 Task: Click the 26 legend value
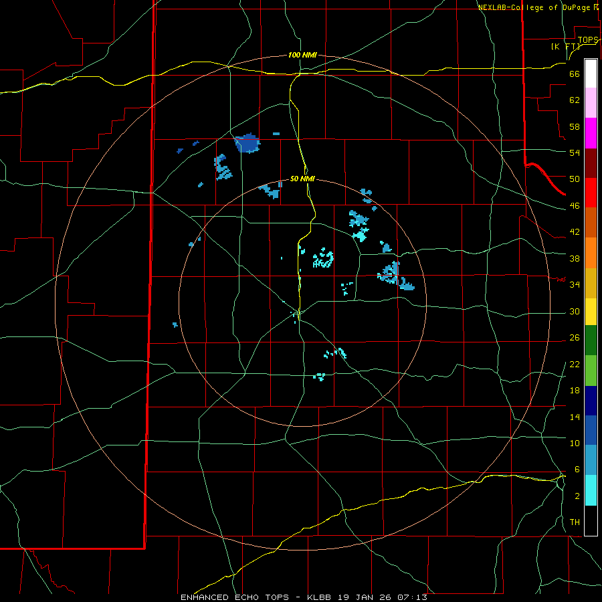point(575,338)
